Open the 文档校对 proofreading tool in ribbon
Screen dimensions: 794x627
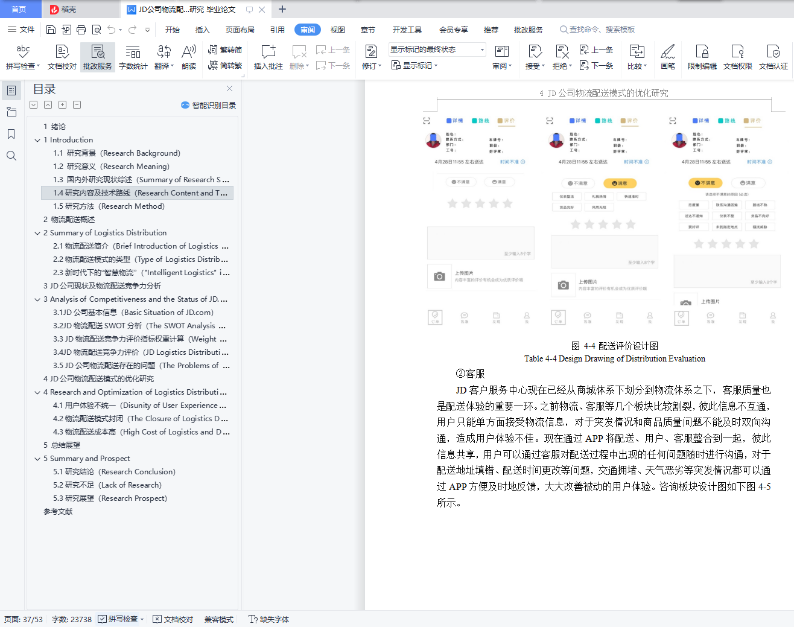pos(62,57)
